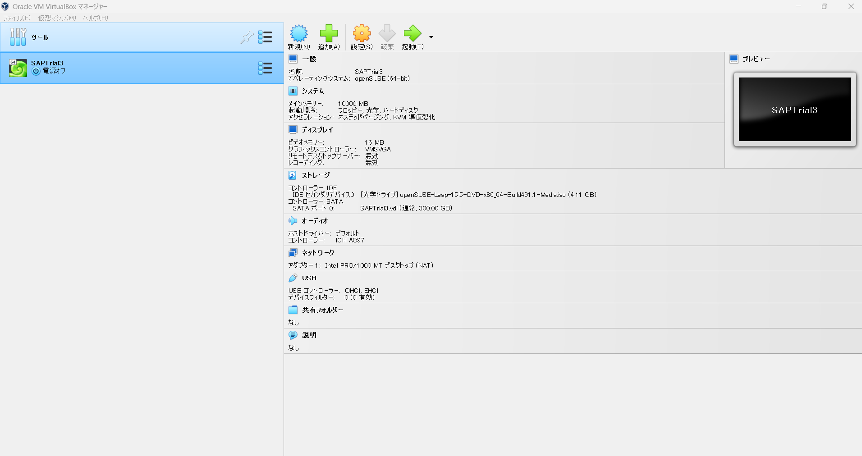This screenshot has height=456, width=862.
Task: Click the 10000 MB memory value
Action: pyautogui.click(x=353, y=104)
